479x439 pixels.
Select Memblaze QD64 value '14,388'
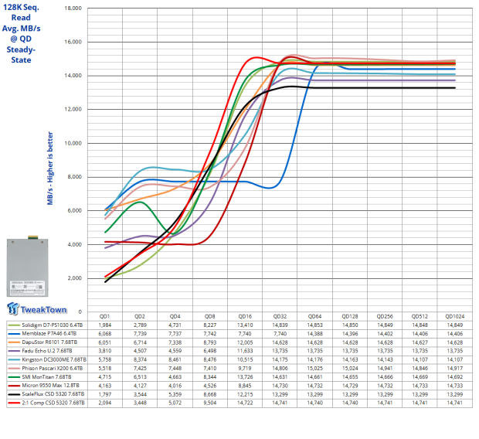point(314,334)
